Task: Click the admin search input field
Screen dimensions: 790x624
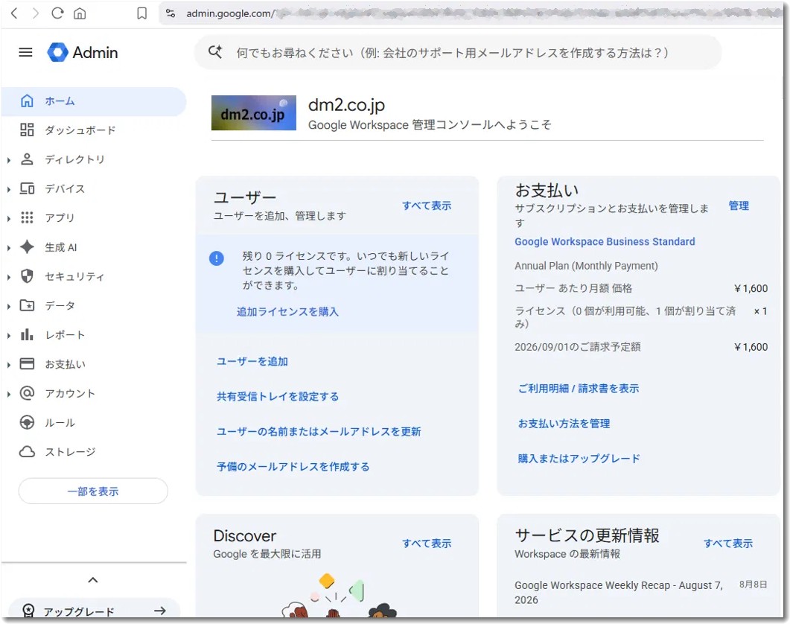Action: tap(457, 52)
